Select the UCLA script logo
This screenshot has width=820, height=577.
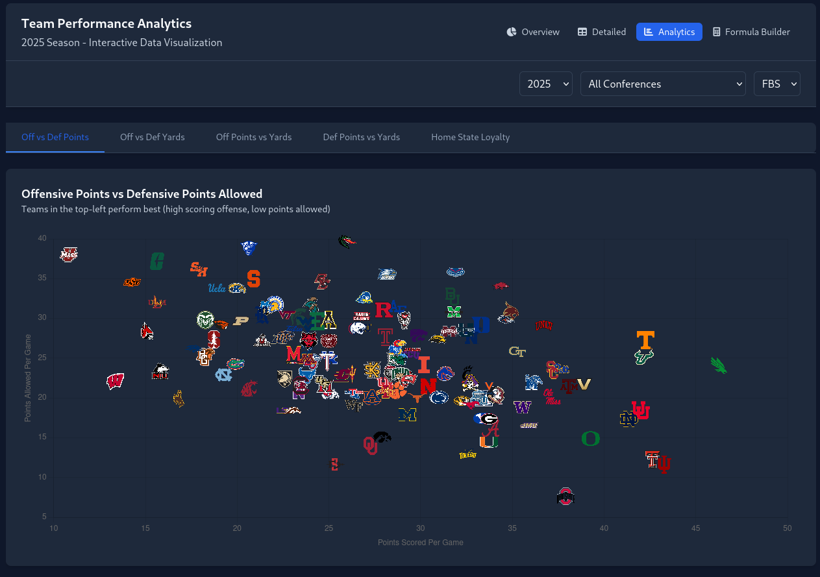tap(217, 288)
